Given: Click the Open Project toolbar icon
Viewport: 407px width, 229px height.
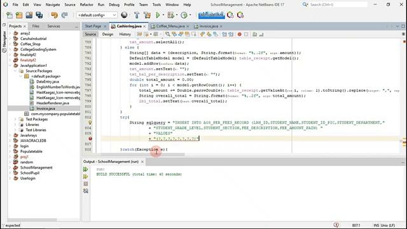Looking at the screenshot, I should 29,15.
